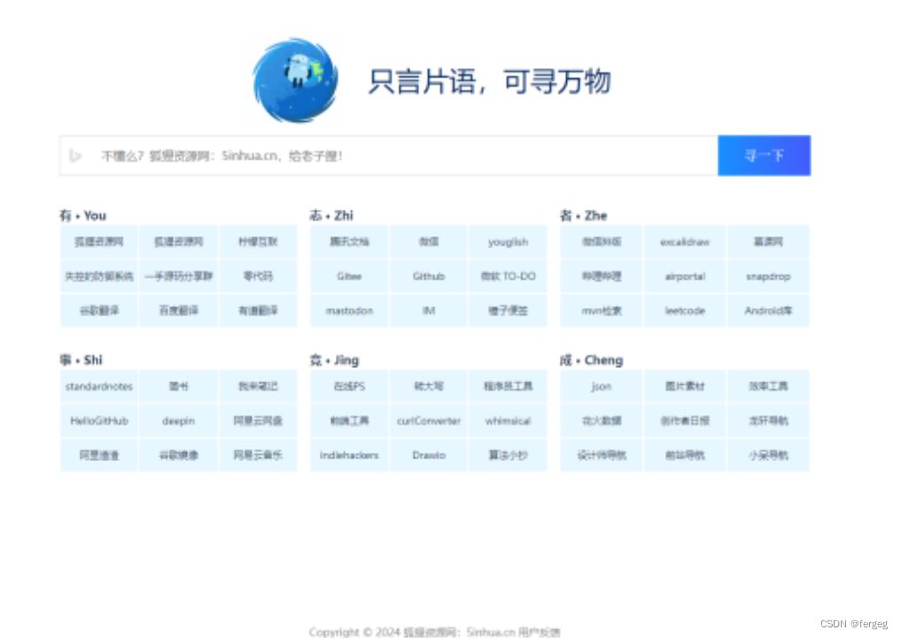Image resolution: width=901 pixels, height=638 pixels.
Task: Select leetcode under the Zhe section
Action: click(x=683, y=311)
